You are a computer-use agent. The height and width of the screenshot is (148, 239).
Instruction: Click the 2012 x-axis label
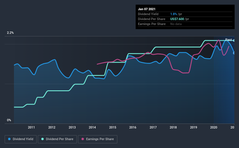[x=52, y=127]
